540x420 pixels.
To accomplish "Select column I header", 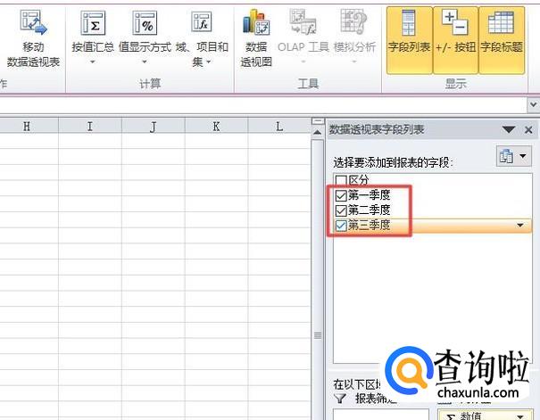I will point(90,127).
